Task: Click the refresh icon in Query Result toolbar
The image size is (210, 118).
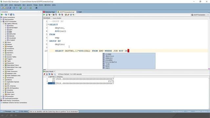Action: pos(49,74)
